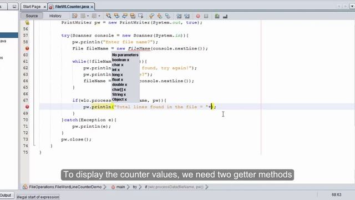Toggle Rectangular Selection icon

(x=140, y=16)
